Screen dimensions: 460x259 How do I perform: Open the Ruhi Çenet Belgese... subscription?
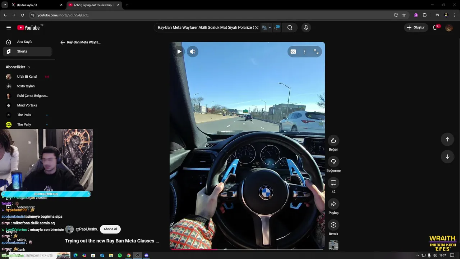(27, 96)
